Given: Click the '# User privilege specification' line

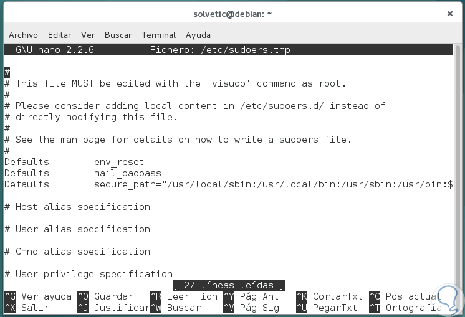Looking at the screenshot, I should (89, 274).
